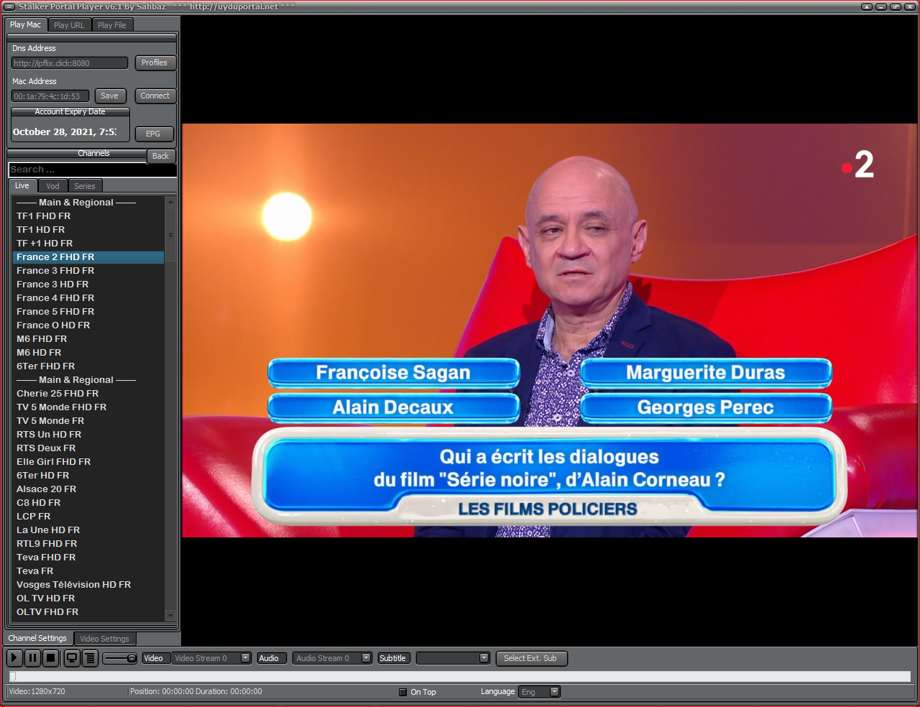Image resolution: width=920 pixels, height=707 pixels.
Task: Select channel TV 5 Monde FHD FR
Action: click(x=89, y=407)
